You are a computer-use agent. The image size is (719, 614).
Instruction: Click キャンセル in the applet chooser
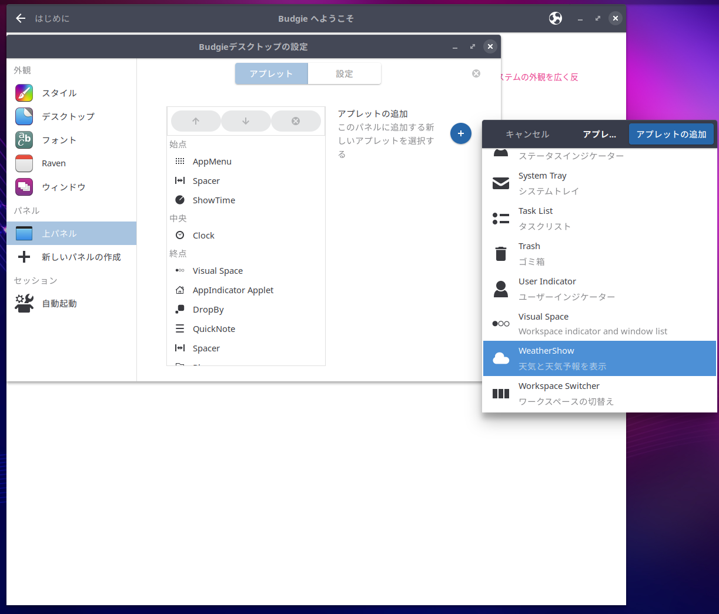[x=527, y=134]
